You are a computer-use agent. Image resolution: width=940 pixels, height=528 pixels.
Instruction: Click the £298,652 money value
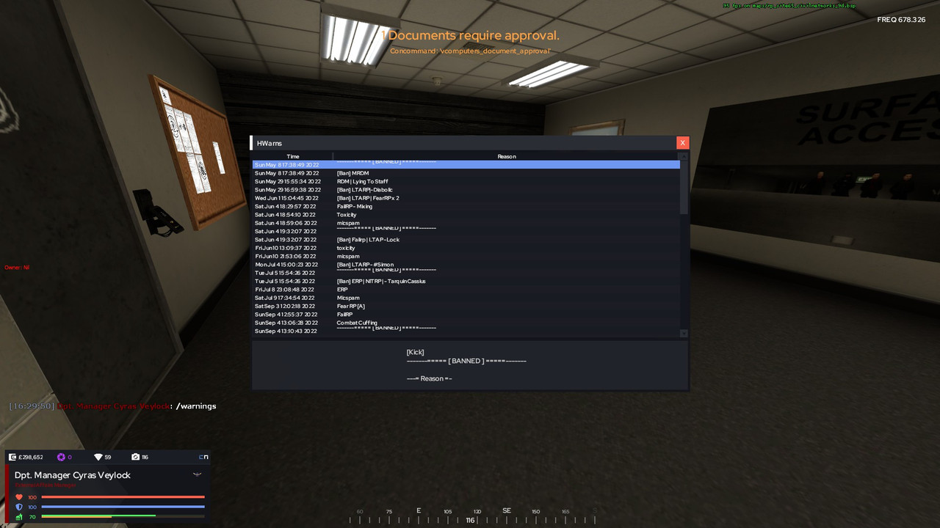(31, 457)
